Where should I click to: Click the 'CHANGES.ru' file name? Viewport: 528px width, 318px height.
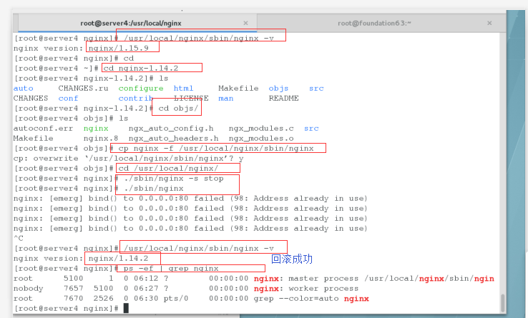pos(83,88)
